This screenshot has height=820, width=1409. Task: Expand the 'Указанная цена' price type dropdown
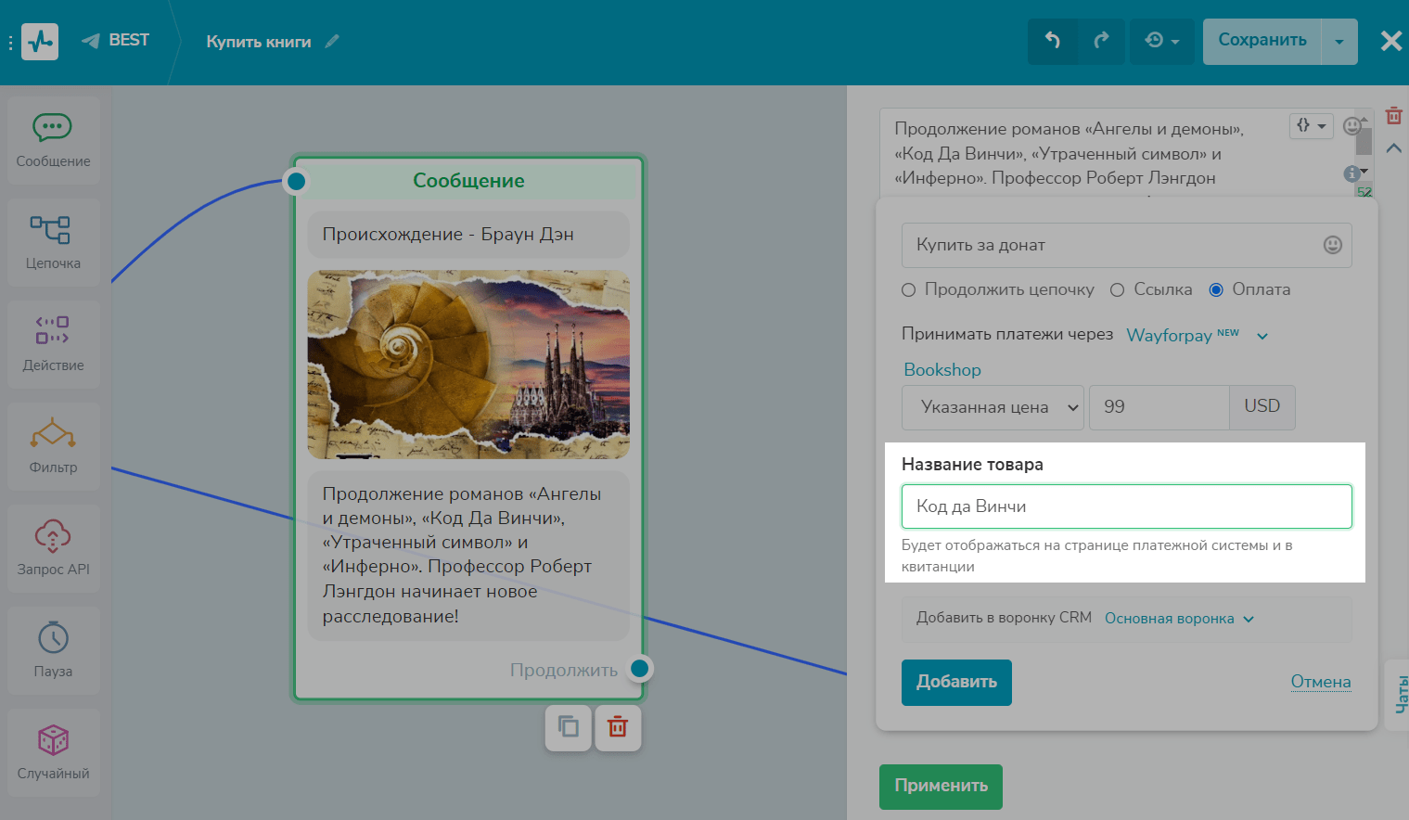tap(992, 407)
